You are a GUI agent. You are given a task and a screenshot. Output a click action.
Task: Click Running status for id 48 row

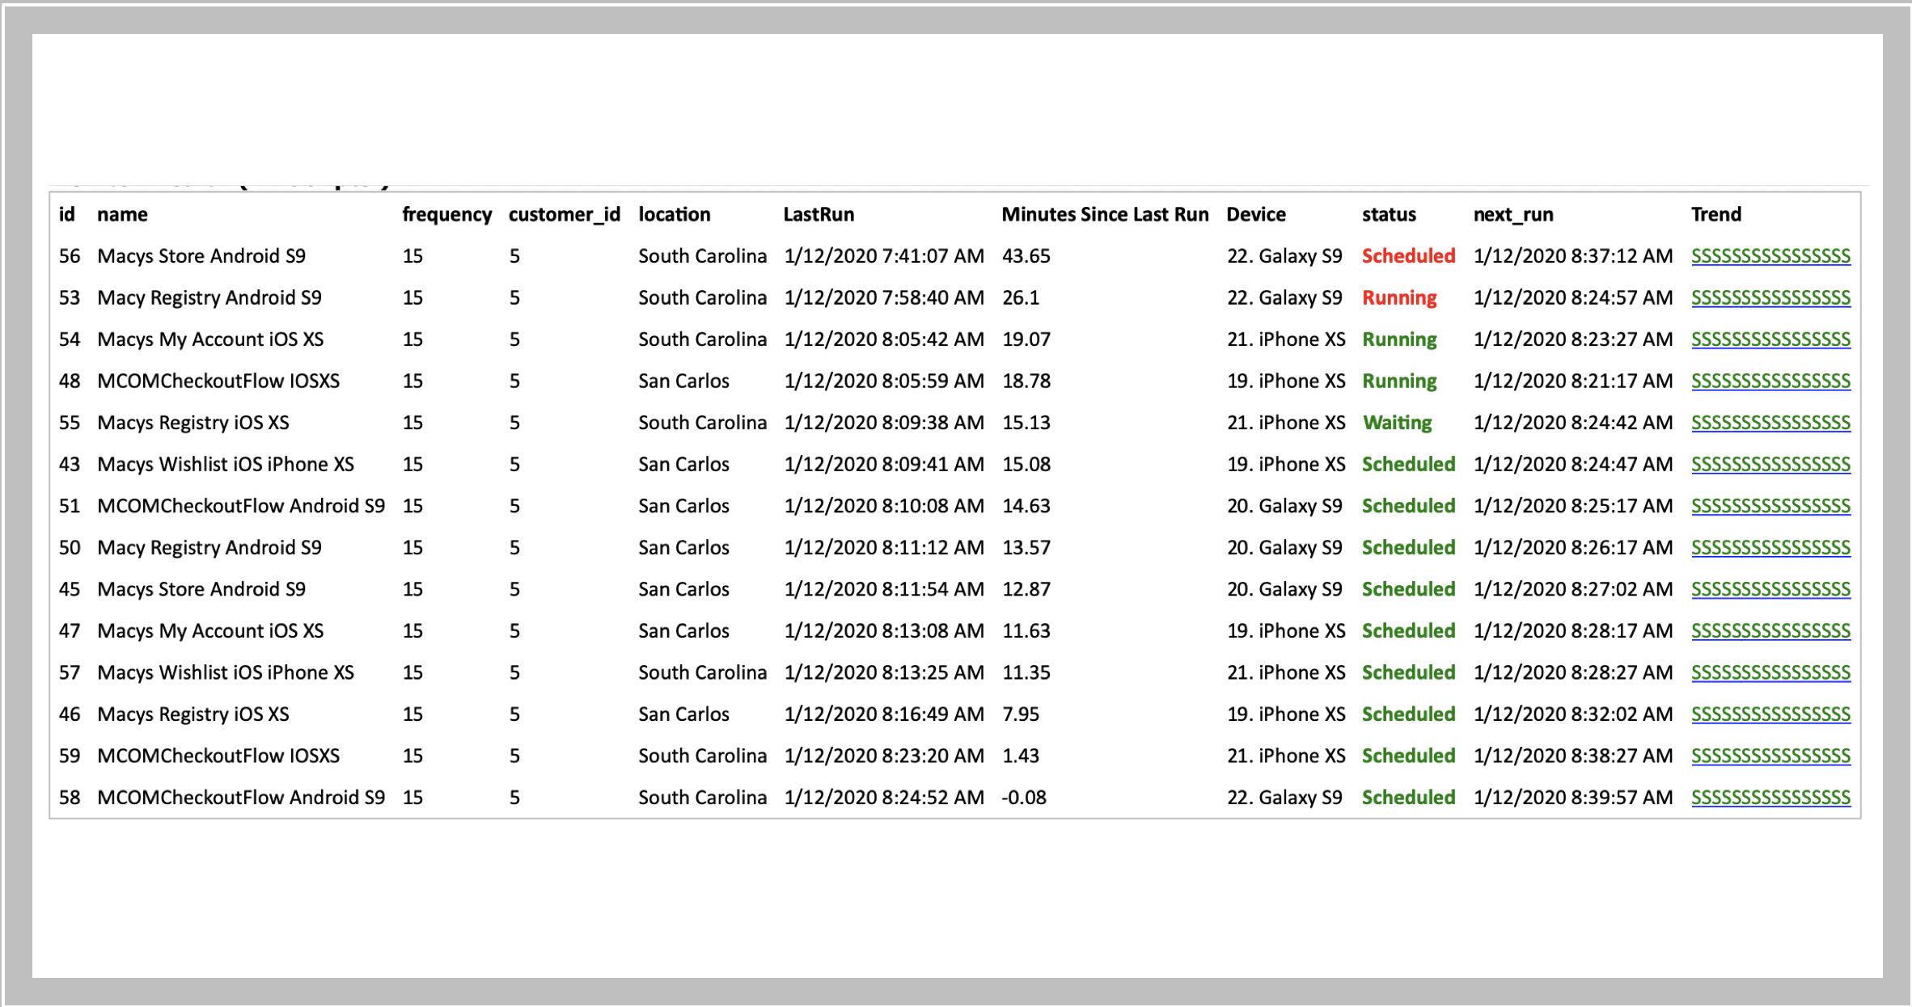(1399, 381)
